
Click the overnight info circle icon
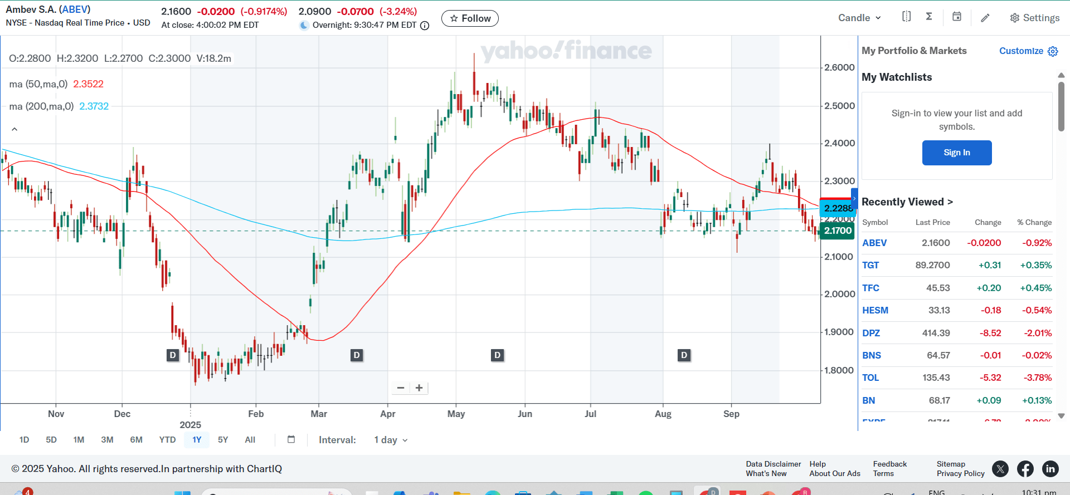pyautogui.click(x=425, y=26)
